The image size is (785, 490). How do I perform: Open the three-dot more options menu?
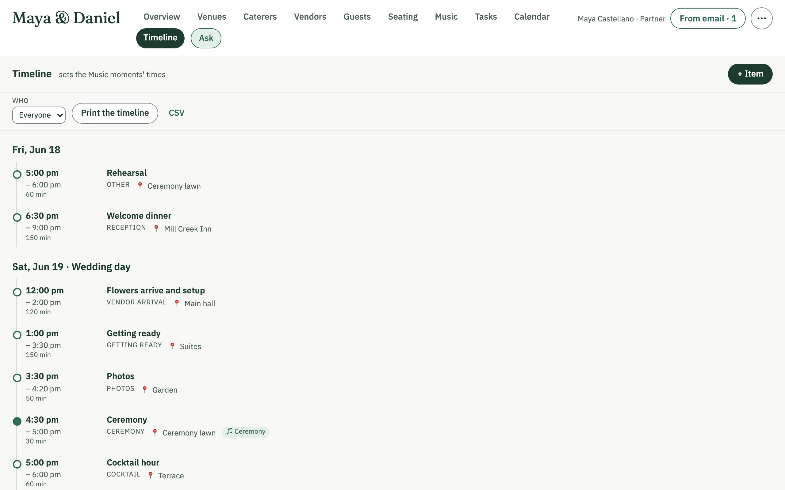point(761,18)
